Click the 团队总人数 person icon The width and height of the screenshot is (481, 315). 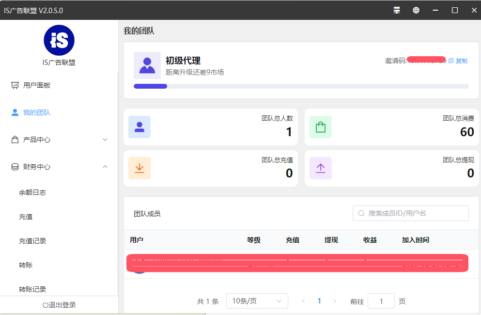(x=140, y=127)
